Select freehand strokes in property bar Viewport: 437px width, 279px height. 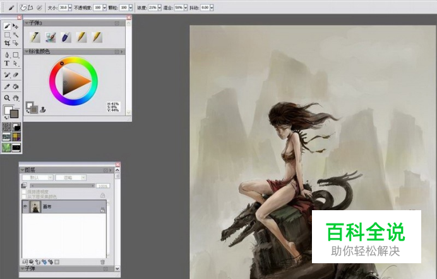click(23, 8)
